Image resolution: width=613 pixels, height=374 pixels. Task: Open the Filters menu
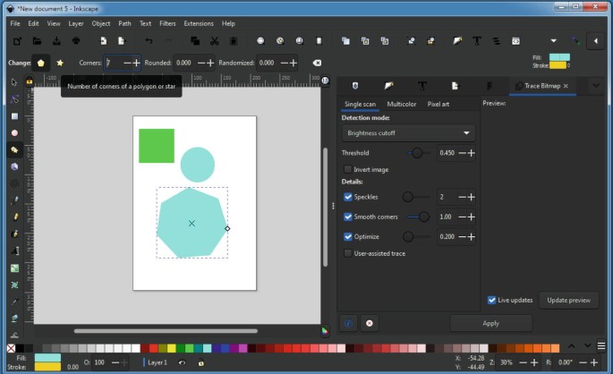pyautogui.click(x=167, y=23)
